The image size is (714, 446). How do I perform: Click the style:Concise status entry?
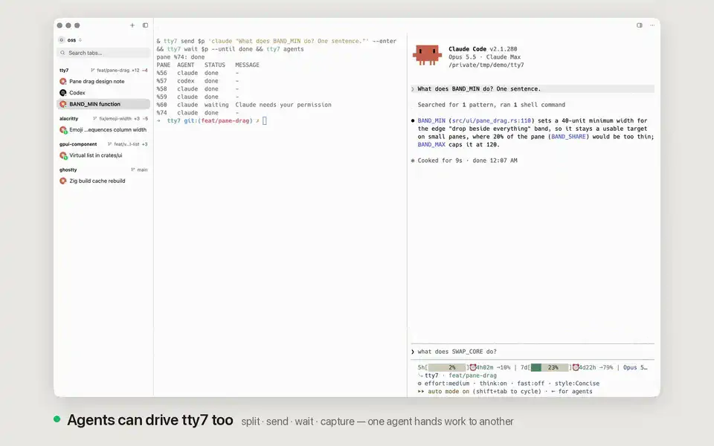tap(577, 384)
